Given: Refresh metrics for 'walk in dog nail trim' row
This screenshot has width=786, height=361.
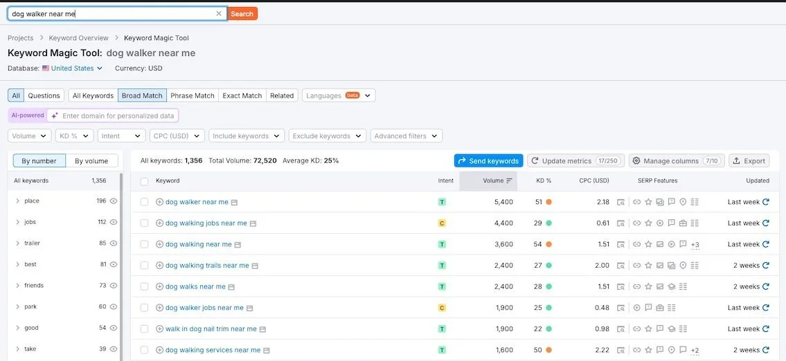Looking at the screenshot, I should tap(765, 329).
